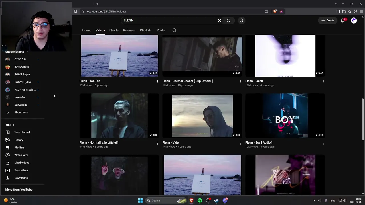The image size is (365, 205).
Task: Open YouTube notifications bell
Action: coord(343,20)
